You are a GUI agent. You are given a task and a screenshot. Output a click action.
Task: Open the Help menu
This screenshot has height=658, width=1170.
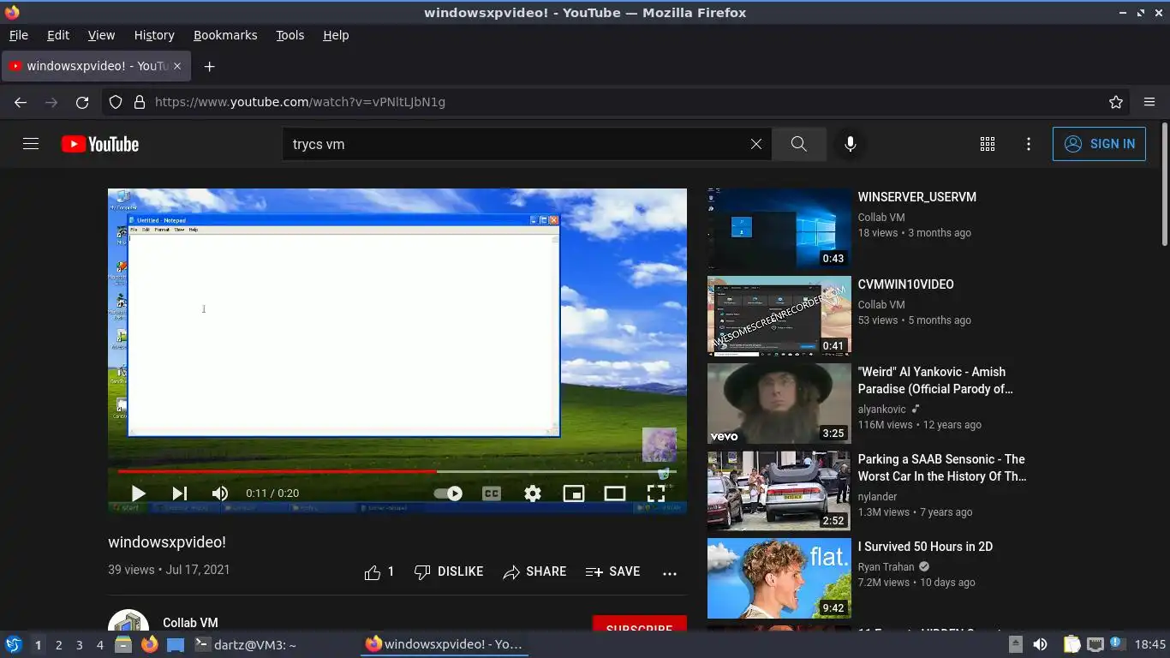pyautogui.click(x=336, y=35)
